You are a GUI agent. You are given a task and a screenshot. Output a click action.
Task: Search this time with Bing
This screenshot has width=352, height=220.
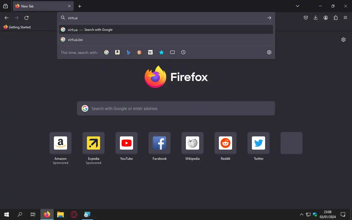[128, 52]
